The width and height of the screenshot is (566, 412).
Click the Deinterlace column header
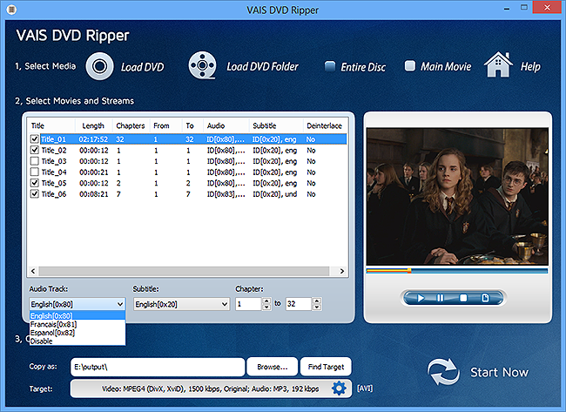click(324, 125)
